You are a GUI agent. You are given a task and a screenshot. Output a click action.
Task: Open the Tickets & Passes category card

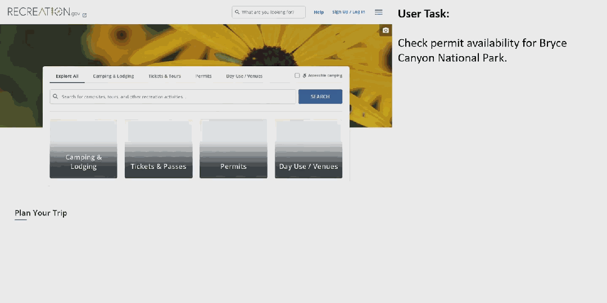(x=158, y=149)
